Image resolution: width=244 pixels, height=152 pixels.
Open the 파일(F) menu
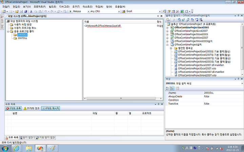pyautogui.click(x=6, y=6)
